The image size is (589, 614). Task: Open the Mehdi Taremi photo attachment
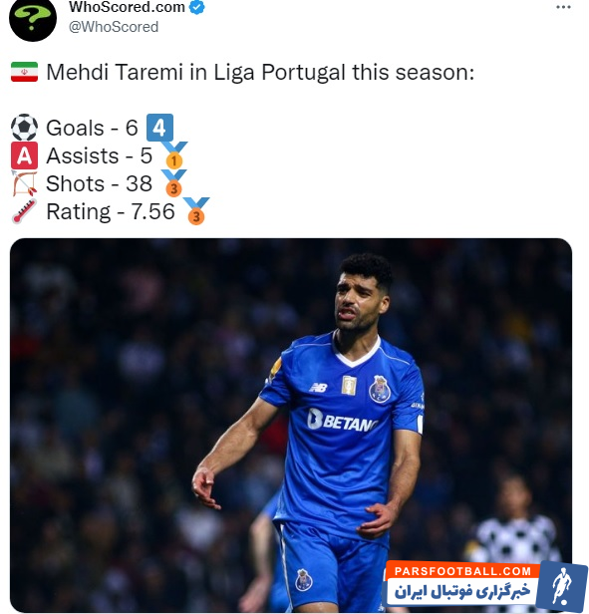pos(291,426)
